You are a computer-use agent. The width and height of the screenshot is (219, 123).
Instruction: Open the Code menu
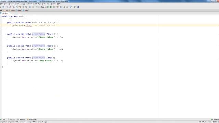click(17, 4)
